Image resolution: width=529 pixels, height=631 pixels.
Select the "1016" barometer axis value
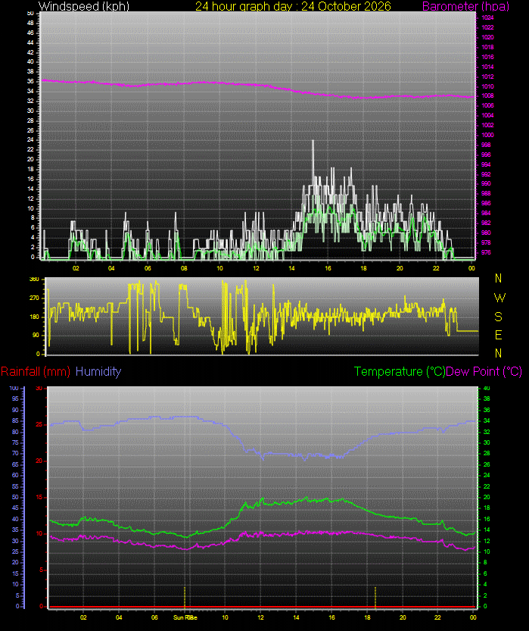(x=487, y=57)
